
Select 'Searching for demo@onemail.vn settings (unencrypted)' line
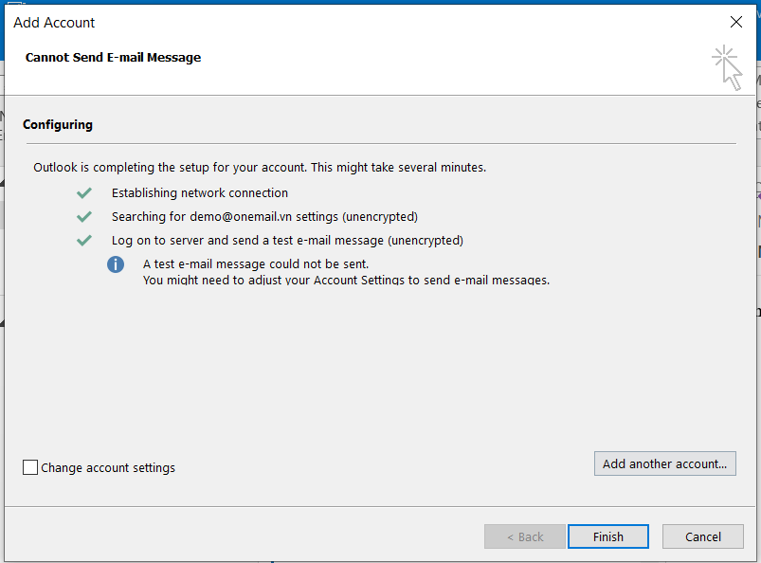pyautogui.click(x=264, y=216)
